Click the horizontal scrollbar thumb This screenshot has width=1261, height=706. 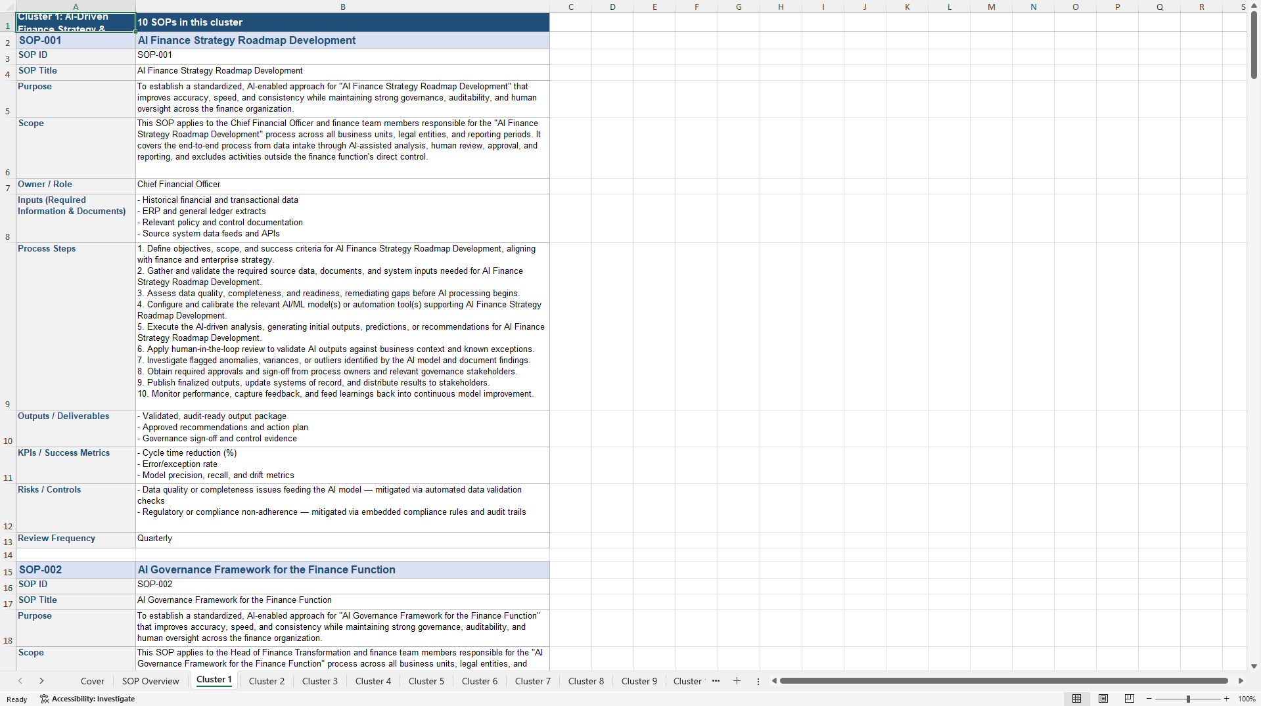(1003, 681)
